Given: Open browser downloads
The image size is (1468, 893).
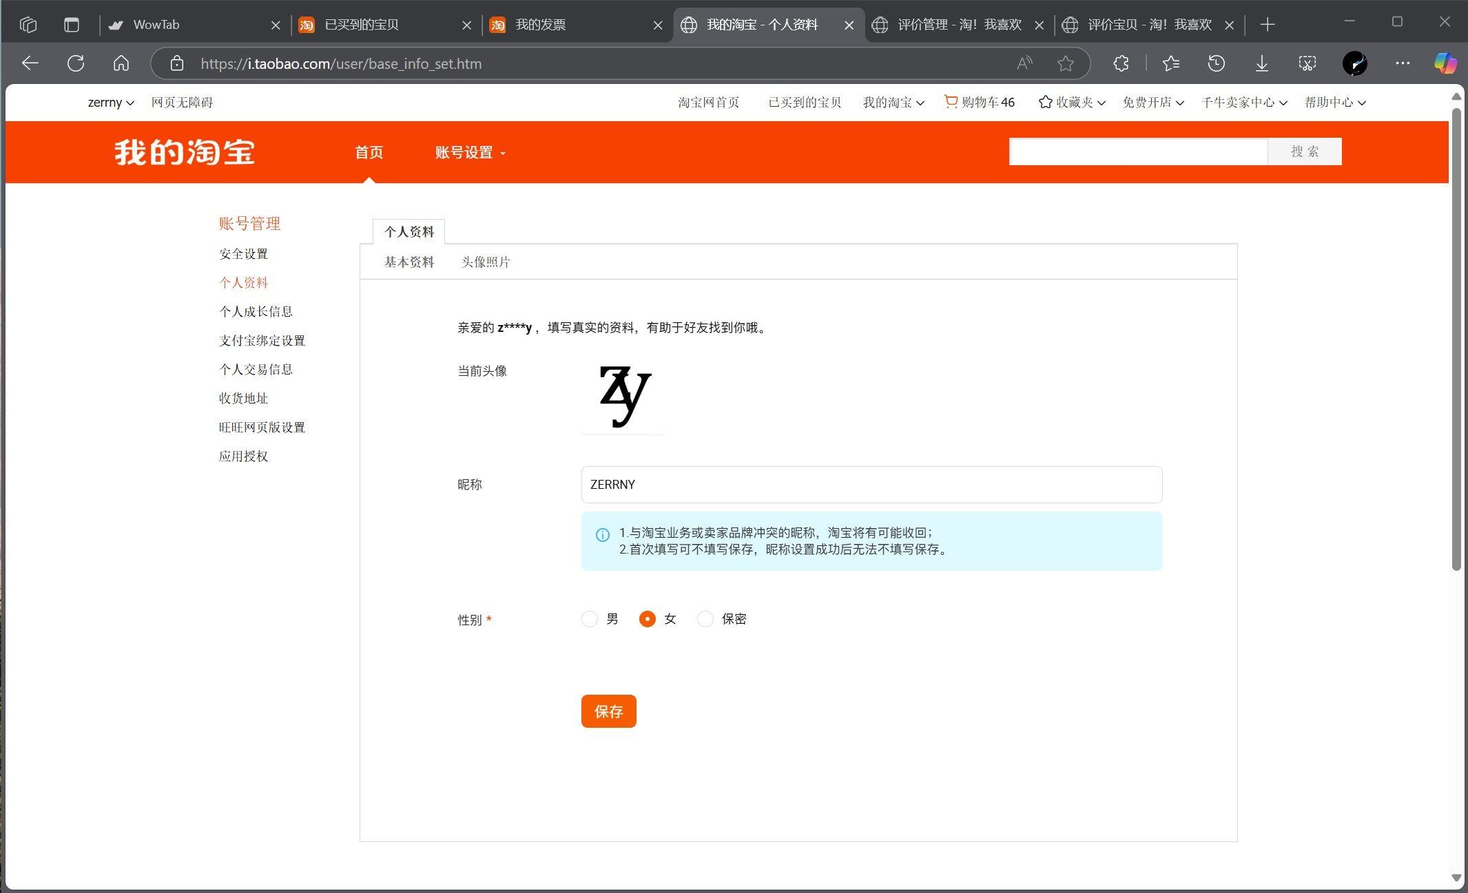Looking at the screenshot, I should coord(1261,63).
